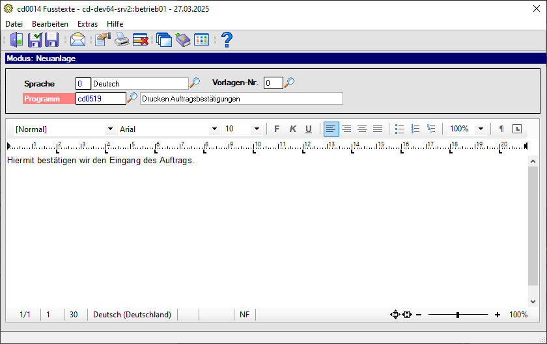Expand the [Normal] paragraph style dropdown

click(110, 129)
